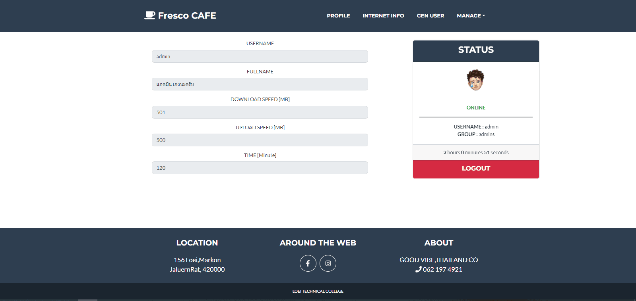Select the FULLNAME input field
Viewport: 636px width, 301px height.
(x=260, y=84)
